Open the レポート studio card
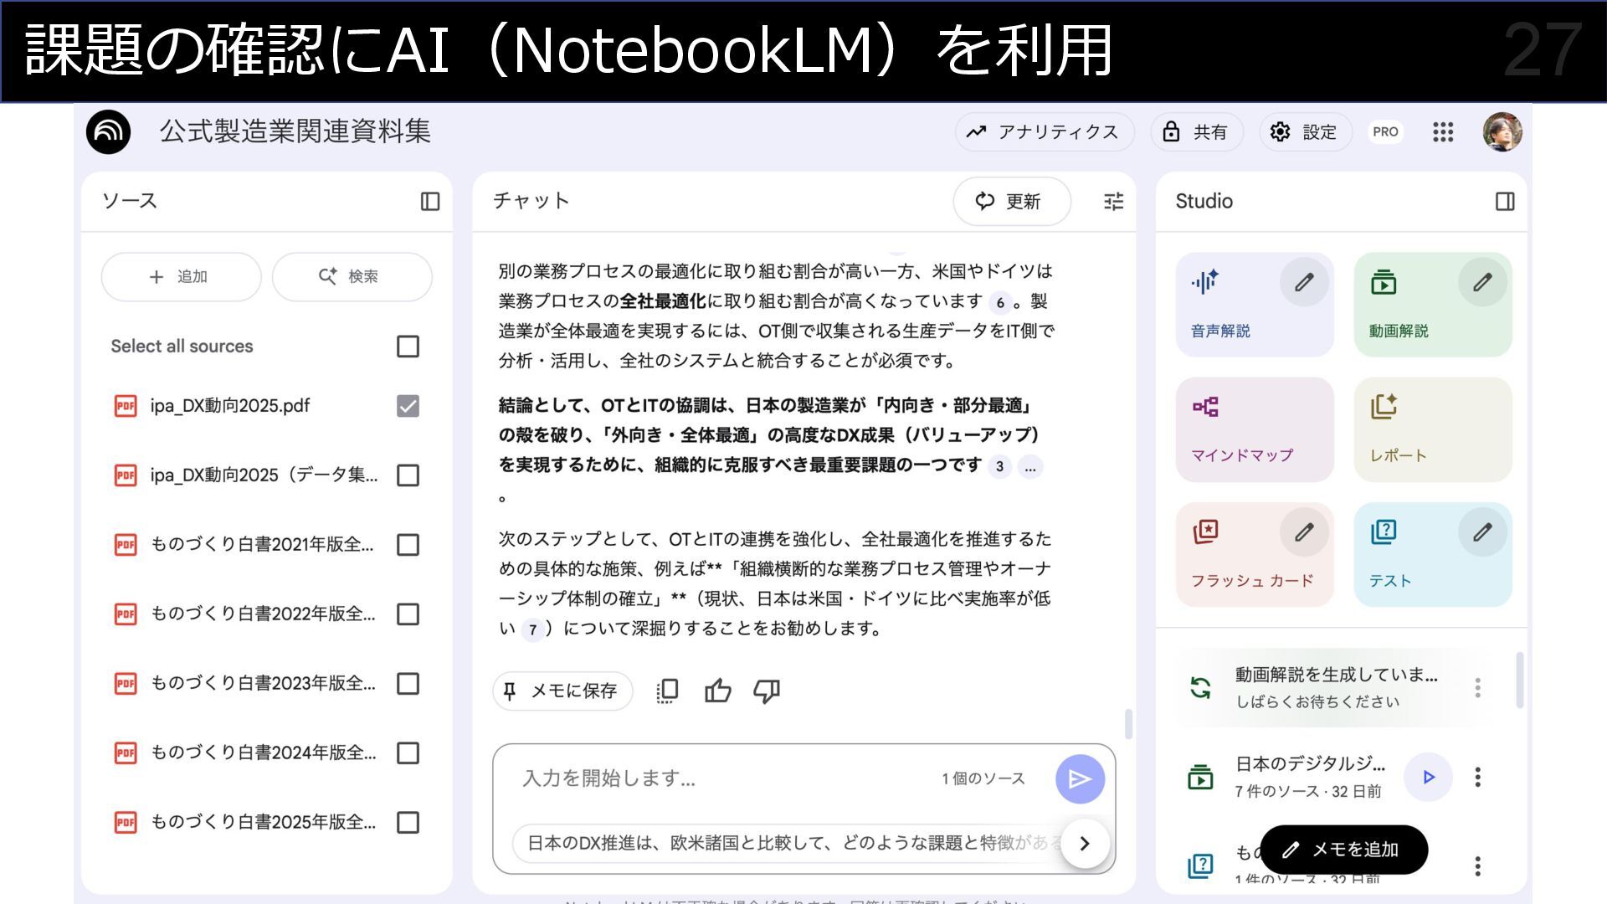Image resolution: width=1607 pixels, height=904 pixels. [1432, 430]
